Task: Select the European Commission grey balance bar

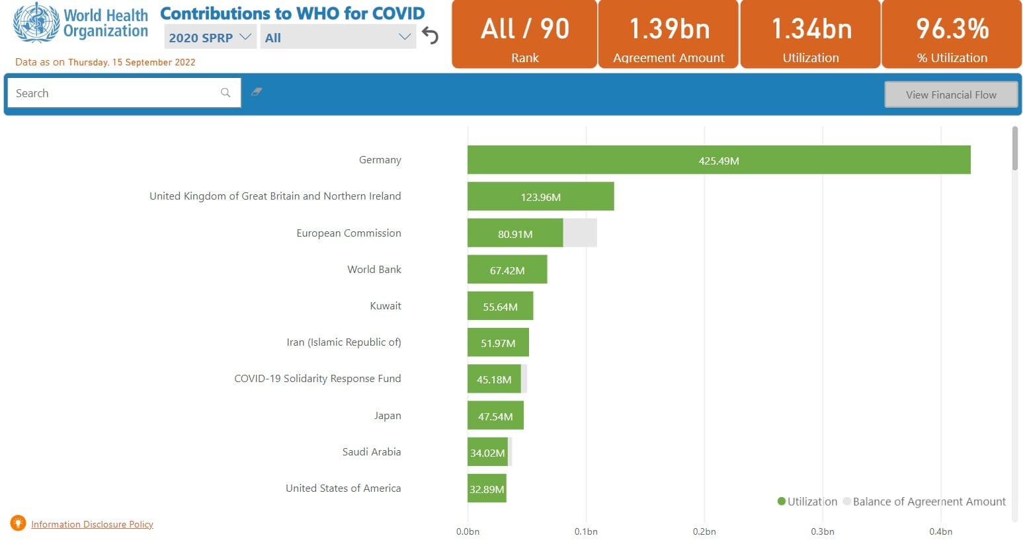Action: [580, 233]
